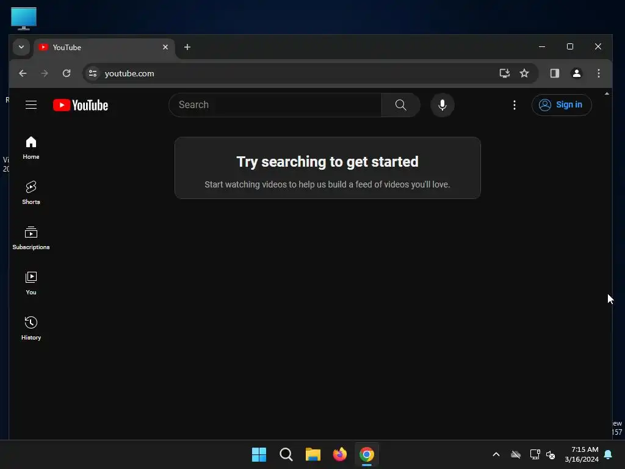This screenshot has width=625, height=469.
Task: Open YouTube settings three-dot menu
Action: [514, 105]
